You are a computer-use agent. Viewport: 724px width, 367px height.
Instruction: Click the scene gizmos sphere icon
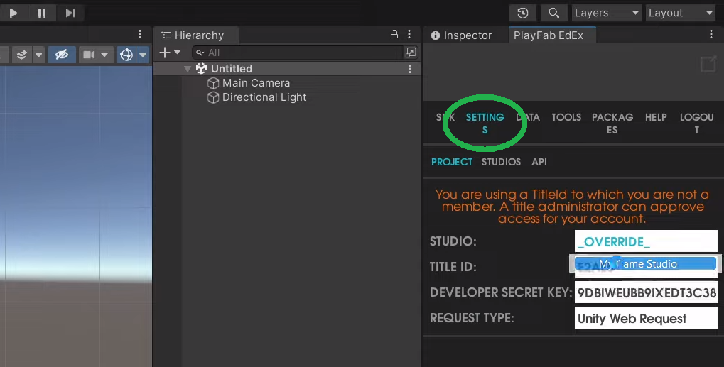(x=126, y=55)
